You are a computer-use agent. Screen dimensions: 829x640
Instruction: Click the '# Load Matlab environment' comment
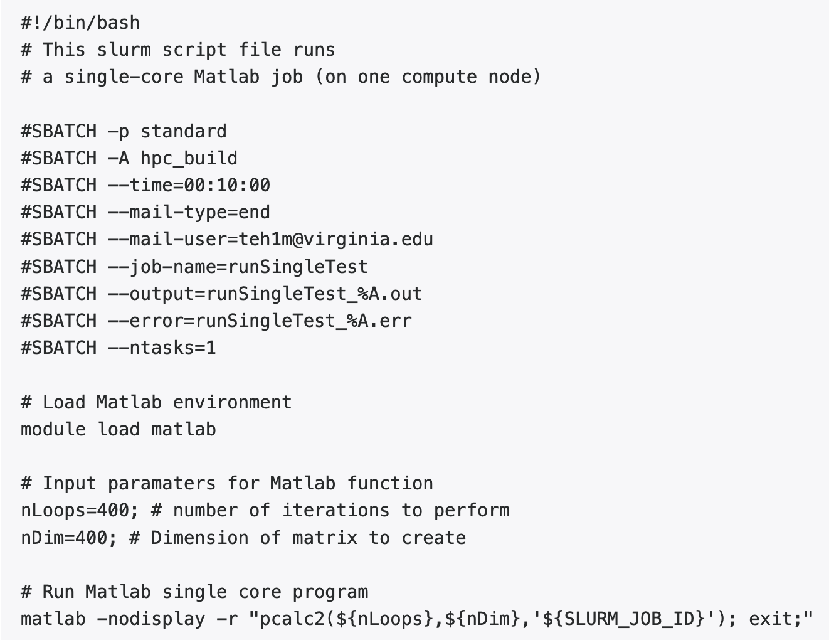[x=156, y=403]
